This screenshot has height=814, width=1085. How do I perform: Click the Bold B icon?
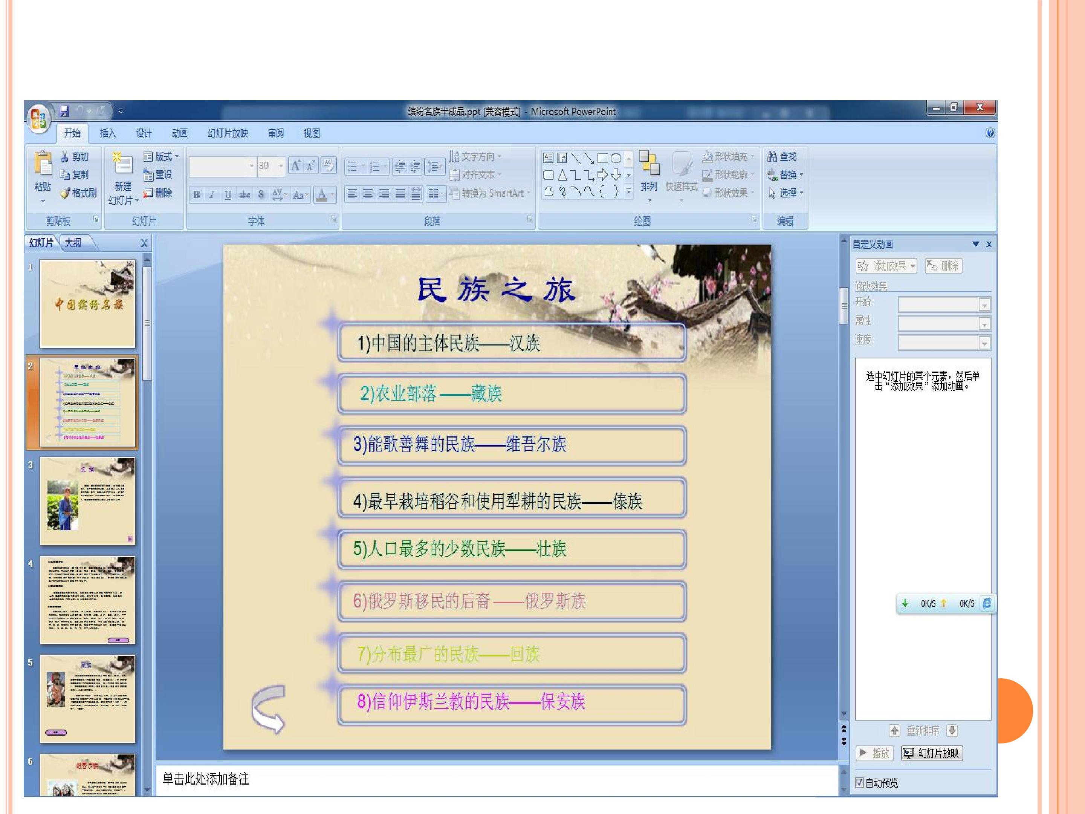196,195
